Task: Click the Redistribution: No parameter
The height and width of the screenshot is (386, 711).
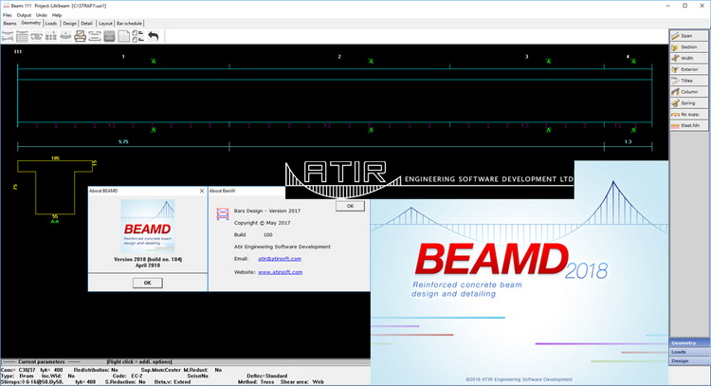Action: 96,370
